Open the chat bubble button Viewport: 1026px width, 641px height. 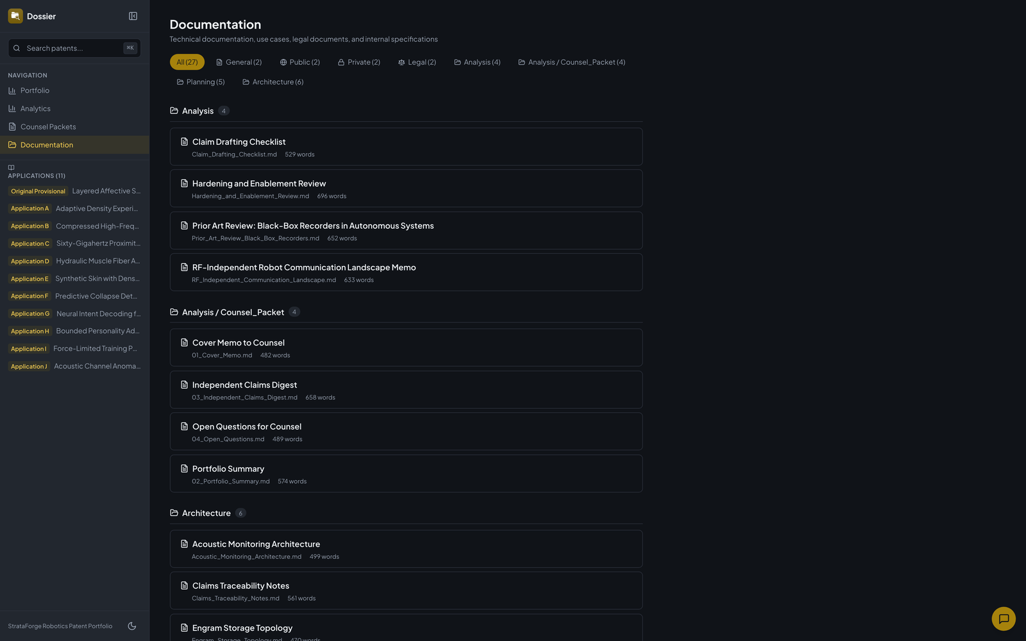pos(1004,619)
